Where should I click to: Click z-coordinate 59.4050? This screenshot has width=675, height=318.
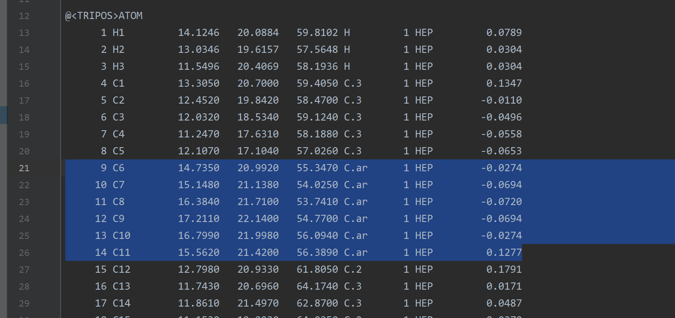pos(317,83)
